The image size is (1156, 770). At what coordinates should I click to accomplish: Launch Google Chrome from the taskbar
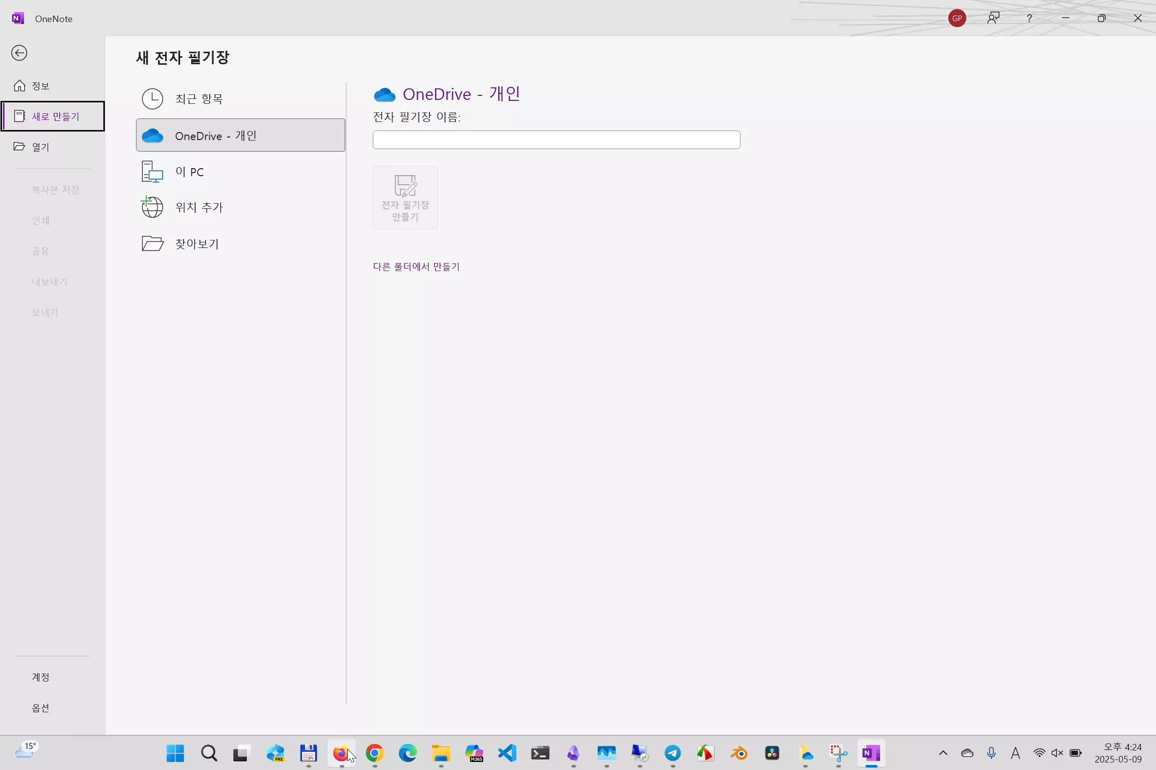coord(375,753)
